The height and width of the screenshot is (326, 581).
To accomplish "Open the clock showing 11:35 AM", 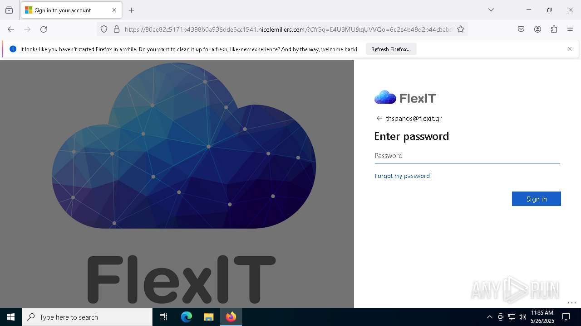I will [x=542, y=317].
